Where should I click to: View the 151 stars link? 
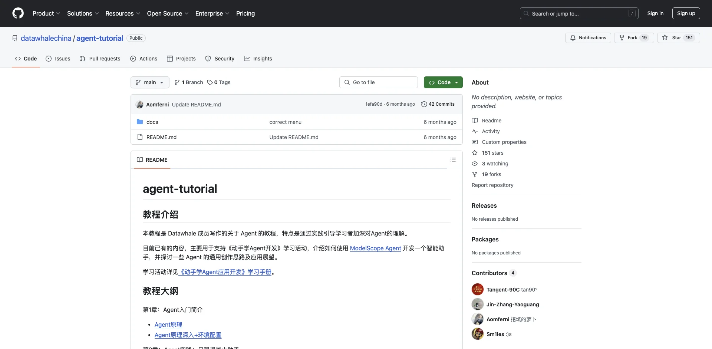[x=492, y=153]
